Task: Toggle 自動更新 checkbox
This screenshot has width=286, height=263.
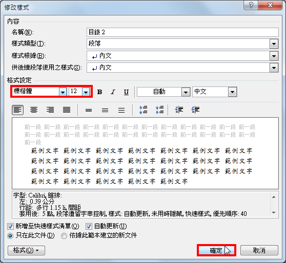Action: (89, 226)
